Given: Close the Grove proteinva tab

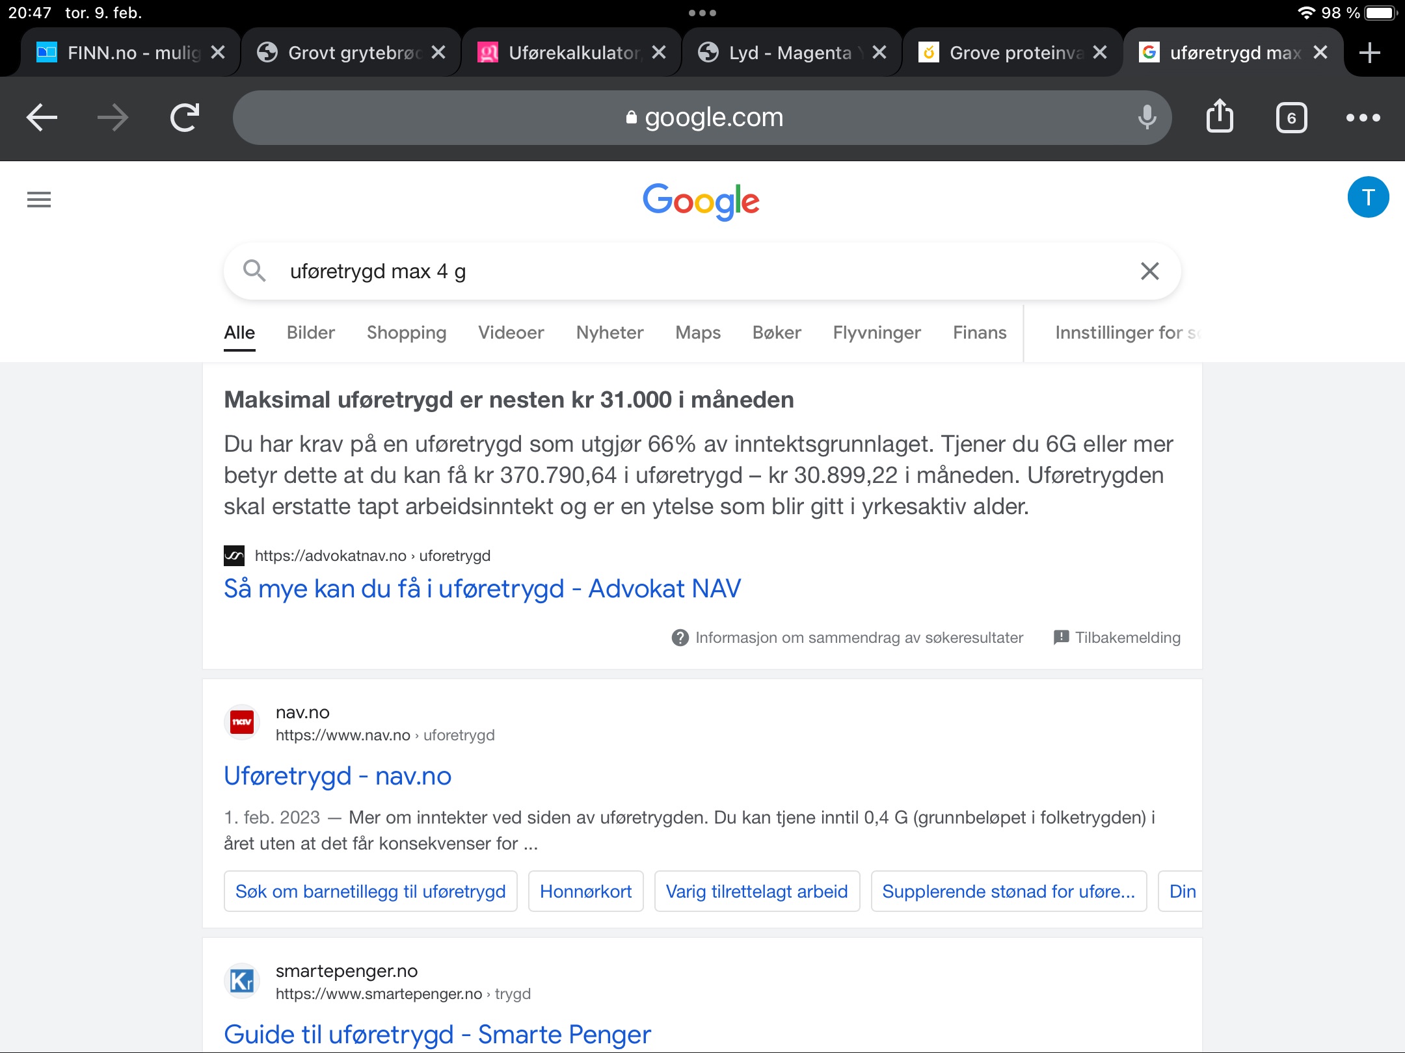Looking at the screenshot, I should pyautogui.click(x=1100, y=53).
